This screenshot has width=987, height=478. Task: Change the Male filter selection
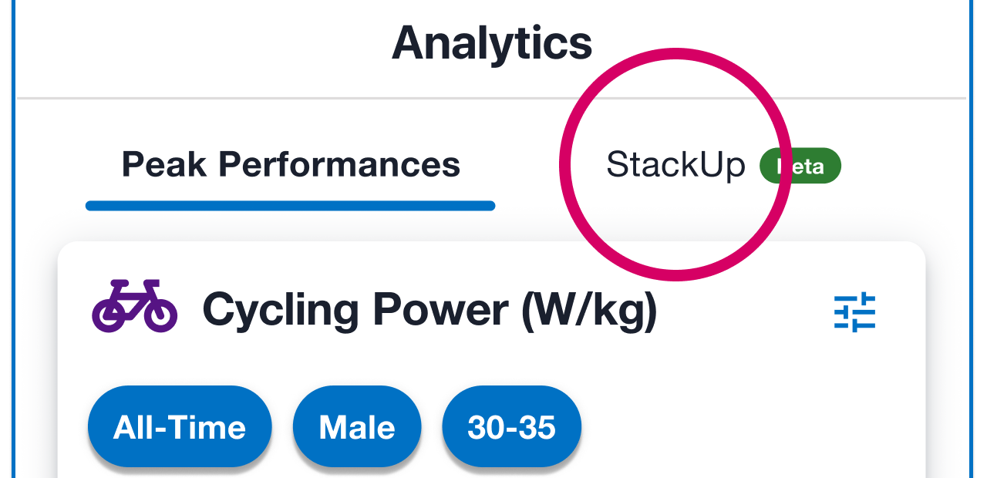pyautogui.click(x=356, y=426)
